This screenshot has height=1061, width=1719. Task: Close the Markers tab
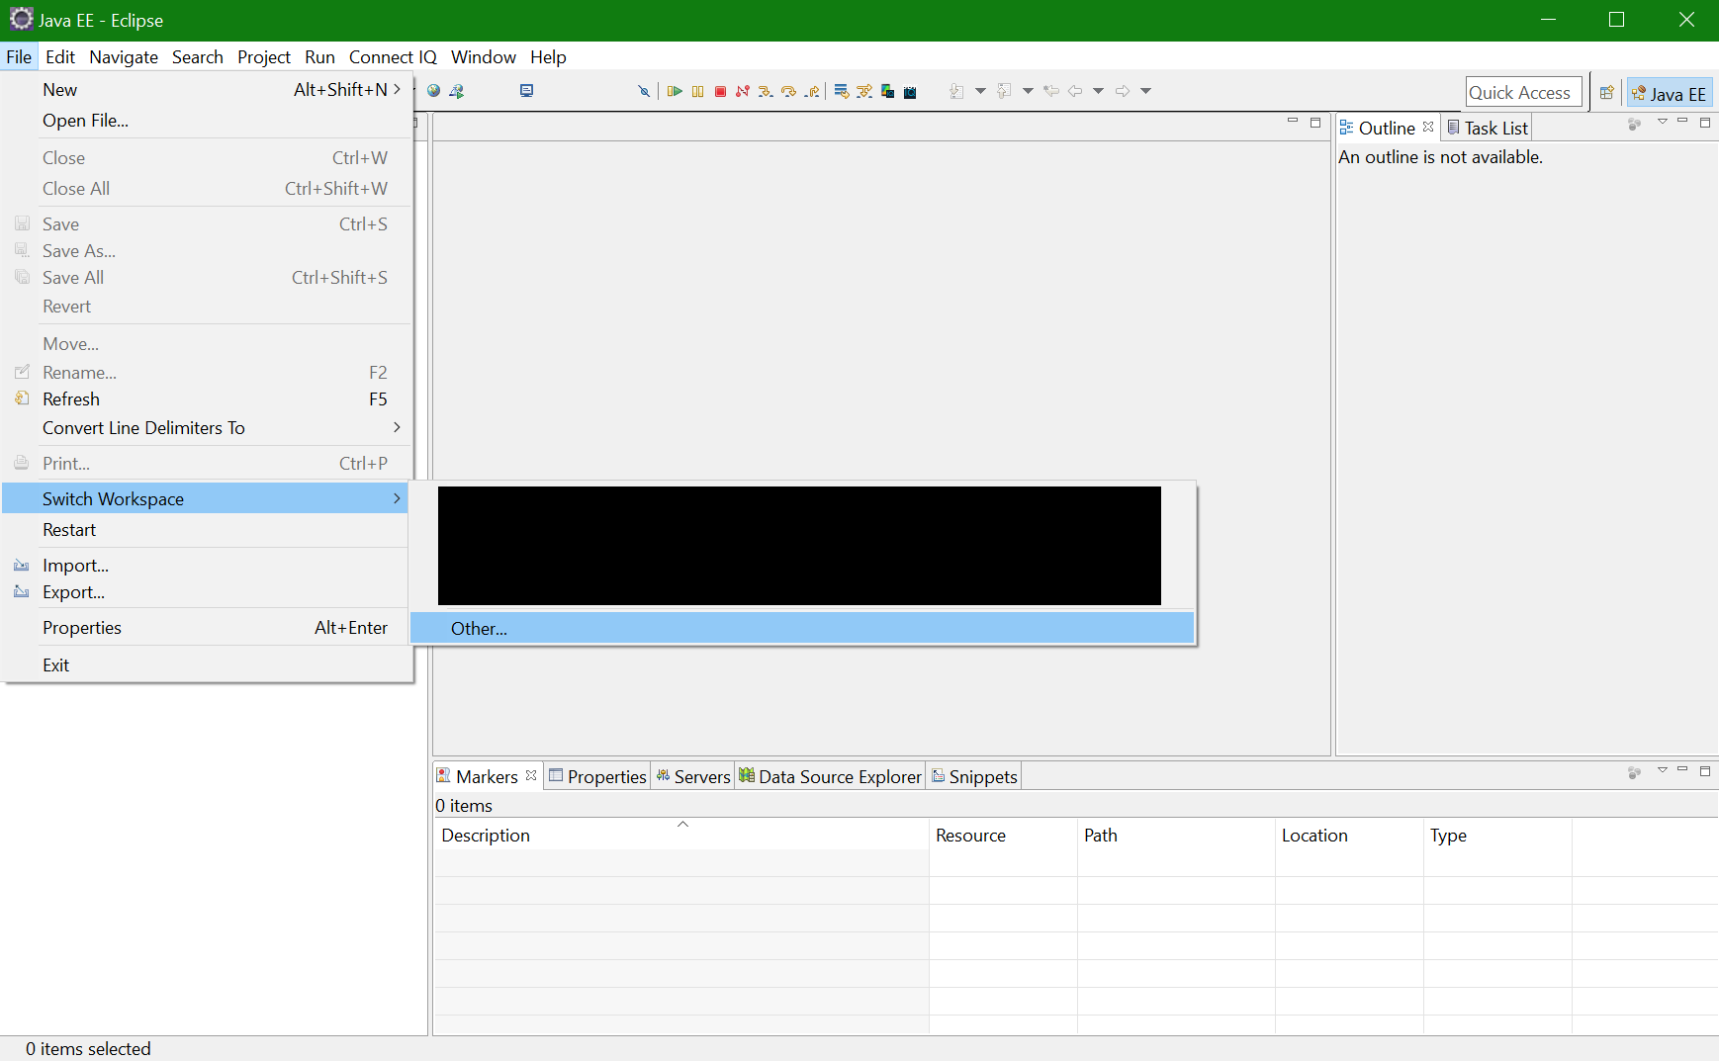(x=531, y=775)
